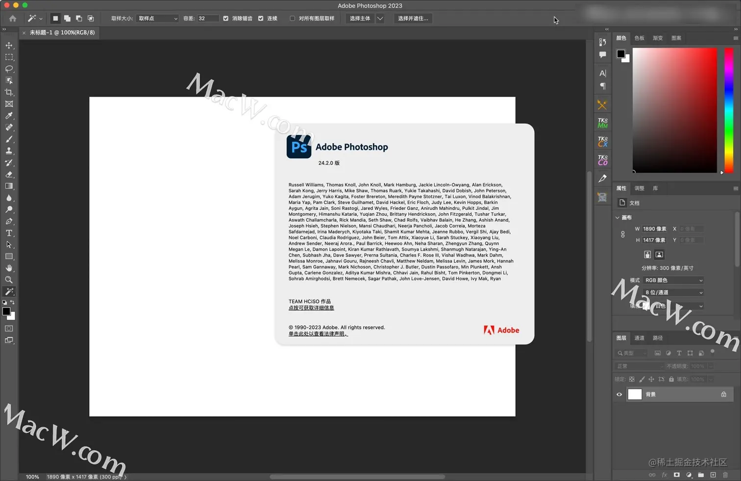Image resolution: width=741 pixels, height=481 pixels.
Task: Click inside the red color picker field
Action: click(675, 110)
